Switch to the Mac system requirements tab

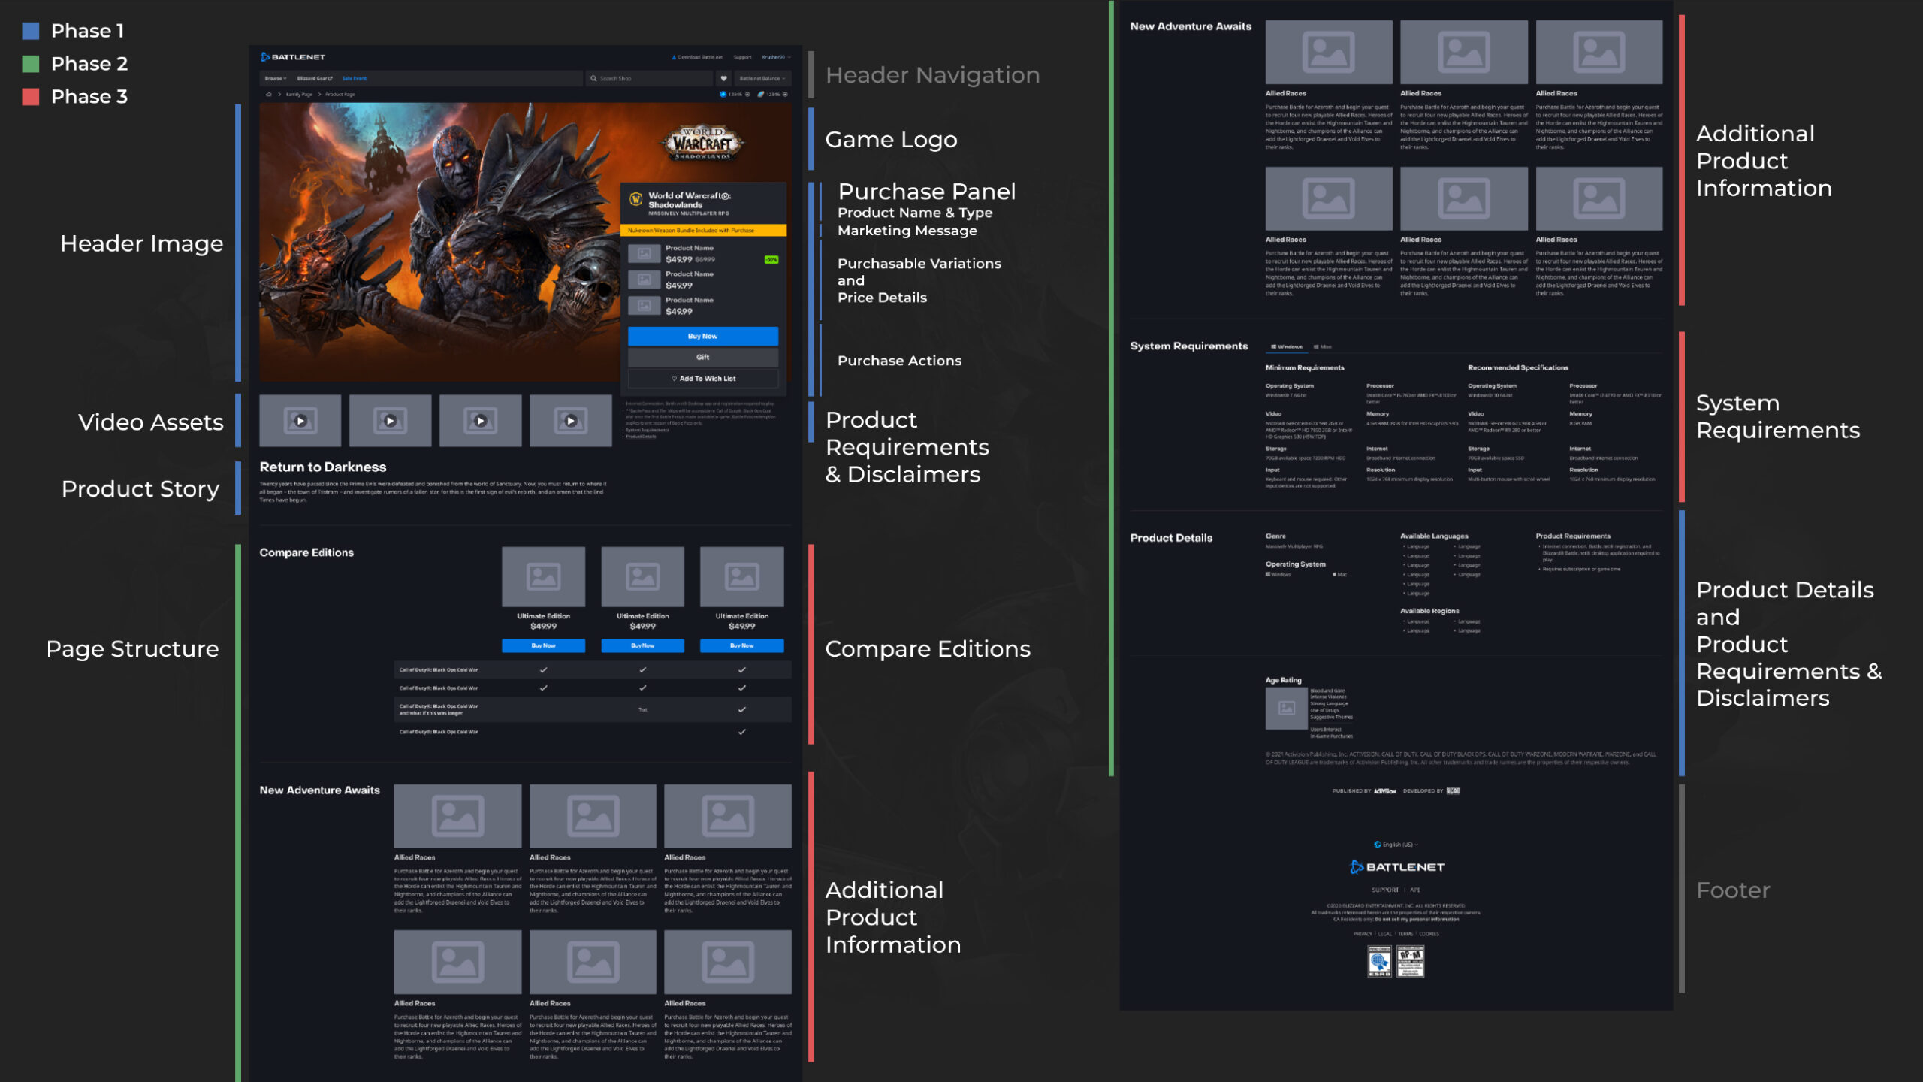(1323, 347)
